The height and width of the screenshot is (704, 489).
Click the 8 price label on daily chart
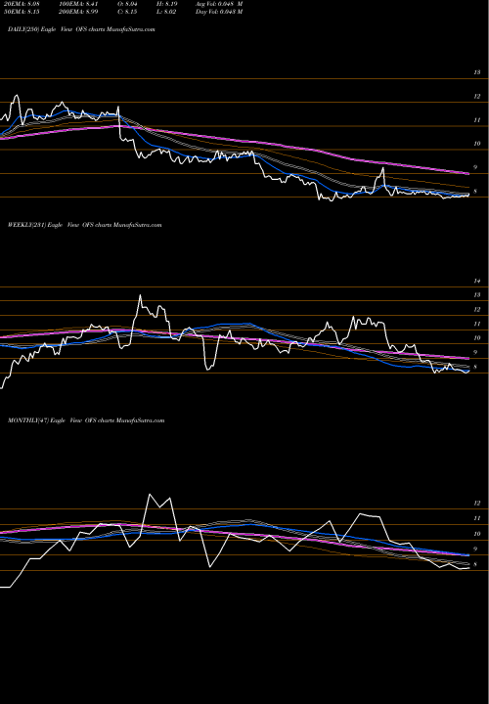475,192
